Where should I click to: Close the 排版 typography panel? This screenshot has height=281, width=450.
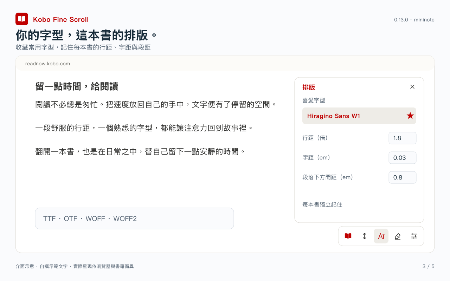click(x=412, y=87)
